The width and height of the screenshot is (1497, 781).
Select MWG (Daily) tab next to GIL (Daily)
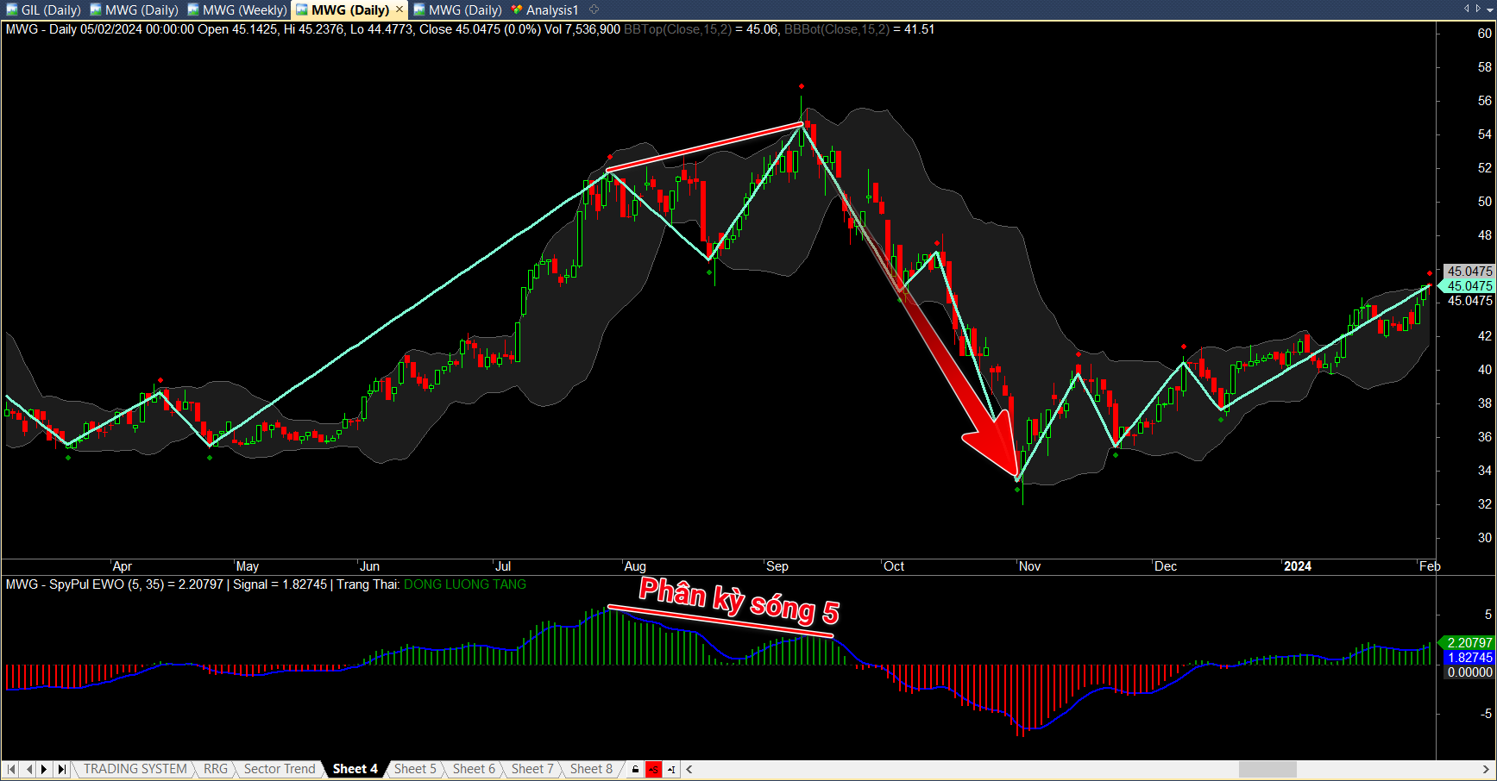(134, 10)
